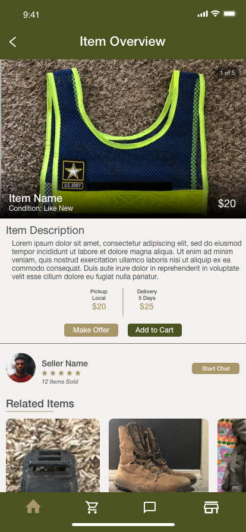This screenshot has width=246, height=532.
Task: Tap the 1 of 5 image counter
Action: click(x=228, y=72)
